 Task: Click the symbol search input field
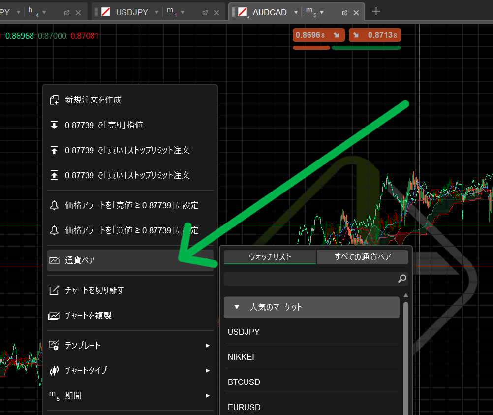pos(310,279)
